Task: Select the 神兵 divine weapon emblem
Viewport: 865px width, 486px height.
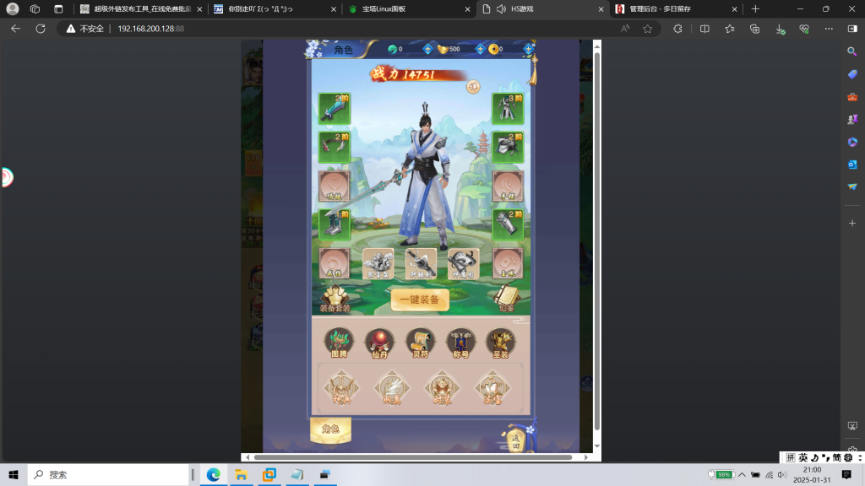Action: [341, 388]
